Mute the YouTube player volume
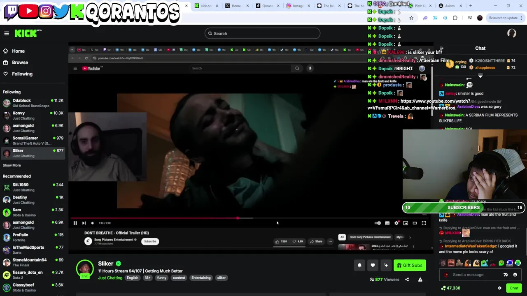 (92, 223)
